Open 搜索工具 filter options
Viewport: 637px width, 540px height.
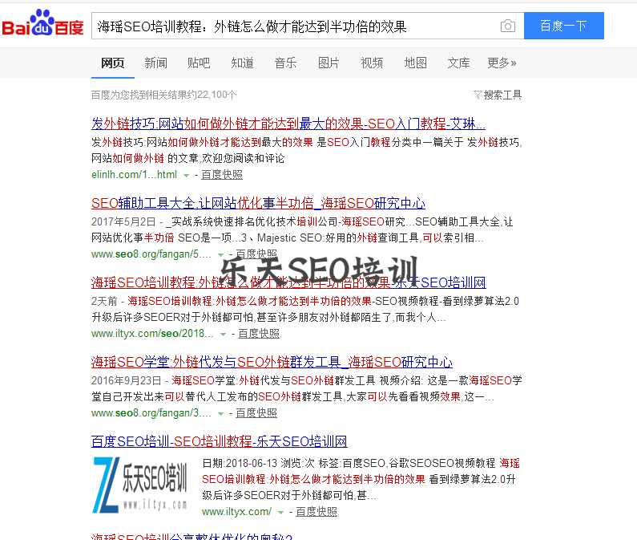(x=498, y=95)
